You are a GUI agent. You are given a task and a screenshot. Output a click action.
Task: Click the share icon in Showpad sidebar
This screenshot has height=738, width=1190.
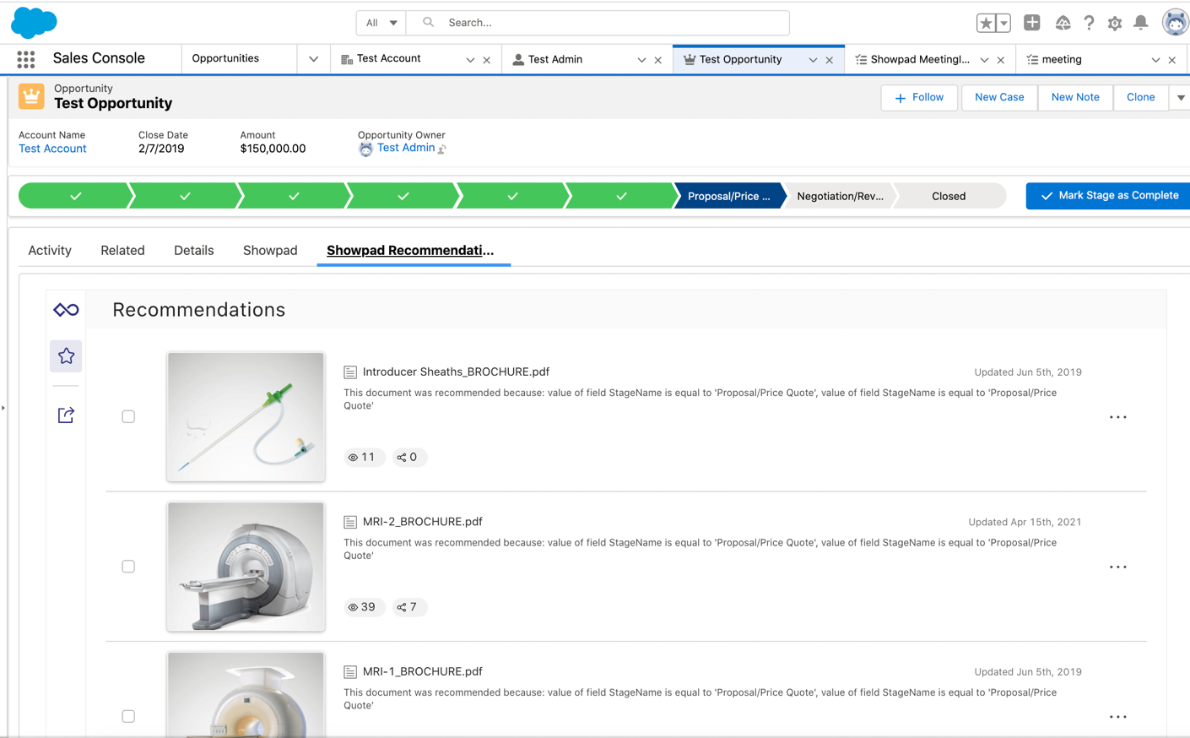(66, 415)
